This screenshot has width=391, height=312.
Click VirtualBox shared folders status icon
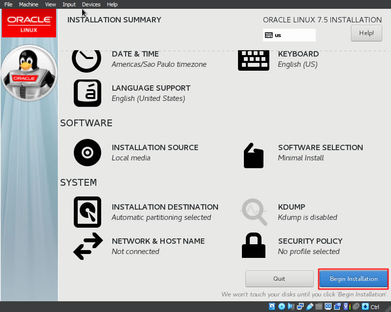(x=319, y=307)
